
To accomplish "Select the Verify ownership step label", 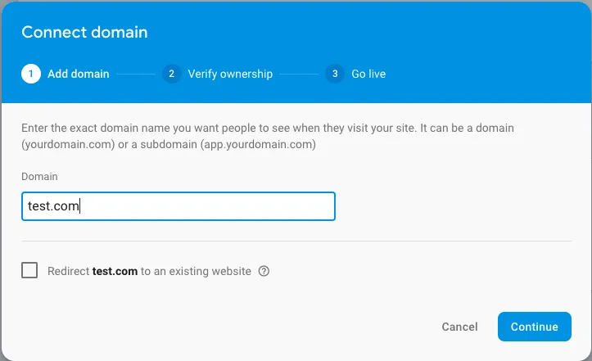I will click(230, 74).
